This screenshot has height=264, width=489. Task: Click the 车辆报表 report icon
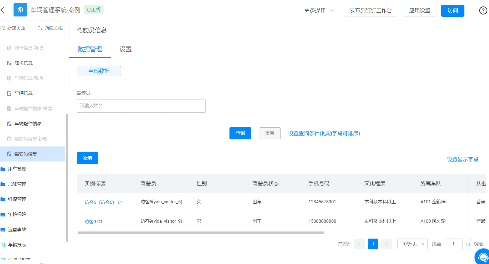click(3, 245)
